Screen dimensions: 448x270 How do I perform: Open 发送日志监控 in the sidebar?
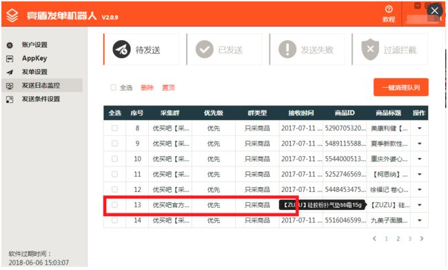tap(42, 86)
